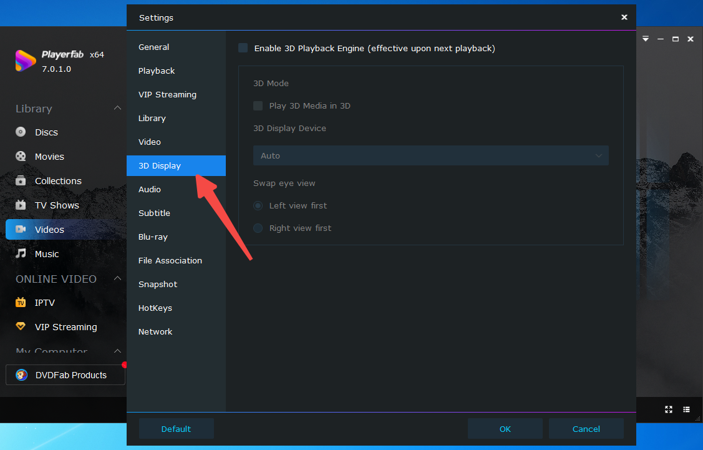
Task: Go to Library settings category
Action: (x=176, y=119)
